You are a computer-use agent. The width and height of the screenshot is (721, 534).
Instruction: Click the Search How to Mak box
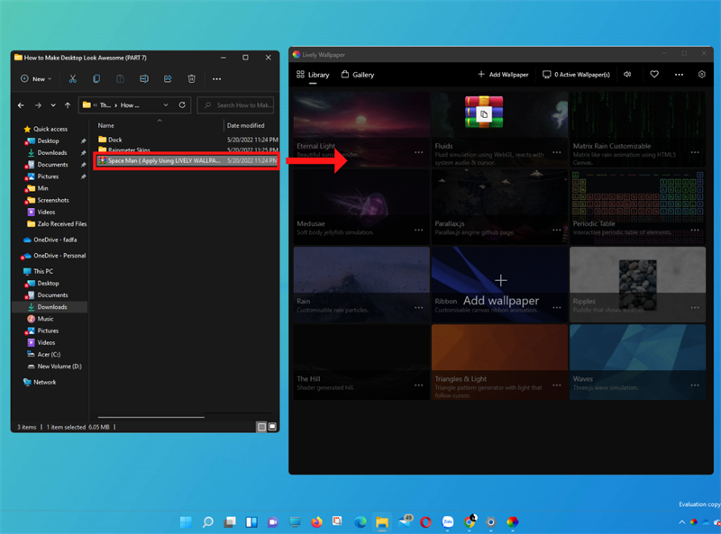pos(237,105)
